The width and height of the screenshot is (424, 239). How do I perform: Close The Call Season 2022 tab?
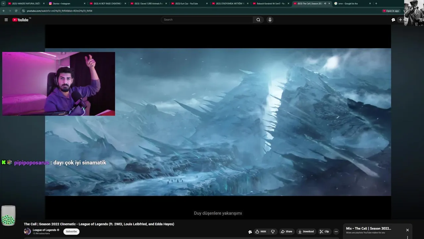(329, 3)
